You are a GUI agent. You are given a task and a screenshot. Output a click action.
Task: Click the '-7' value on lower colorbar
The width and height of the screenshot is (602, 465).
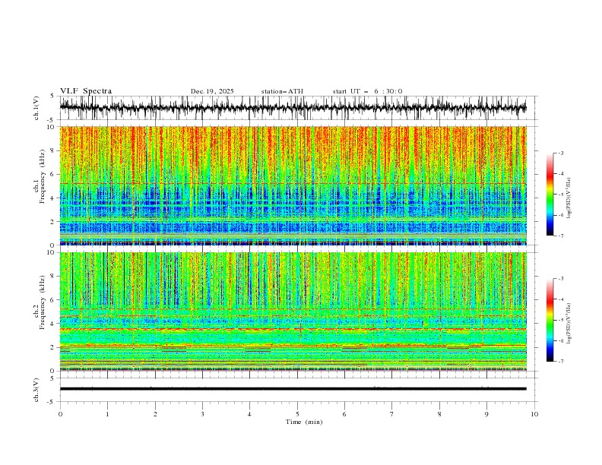pyautogui.click(x=560, y=361)
